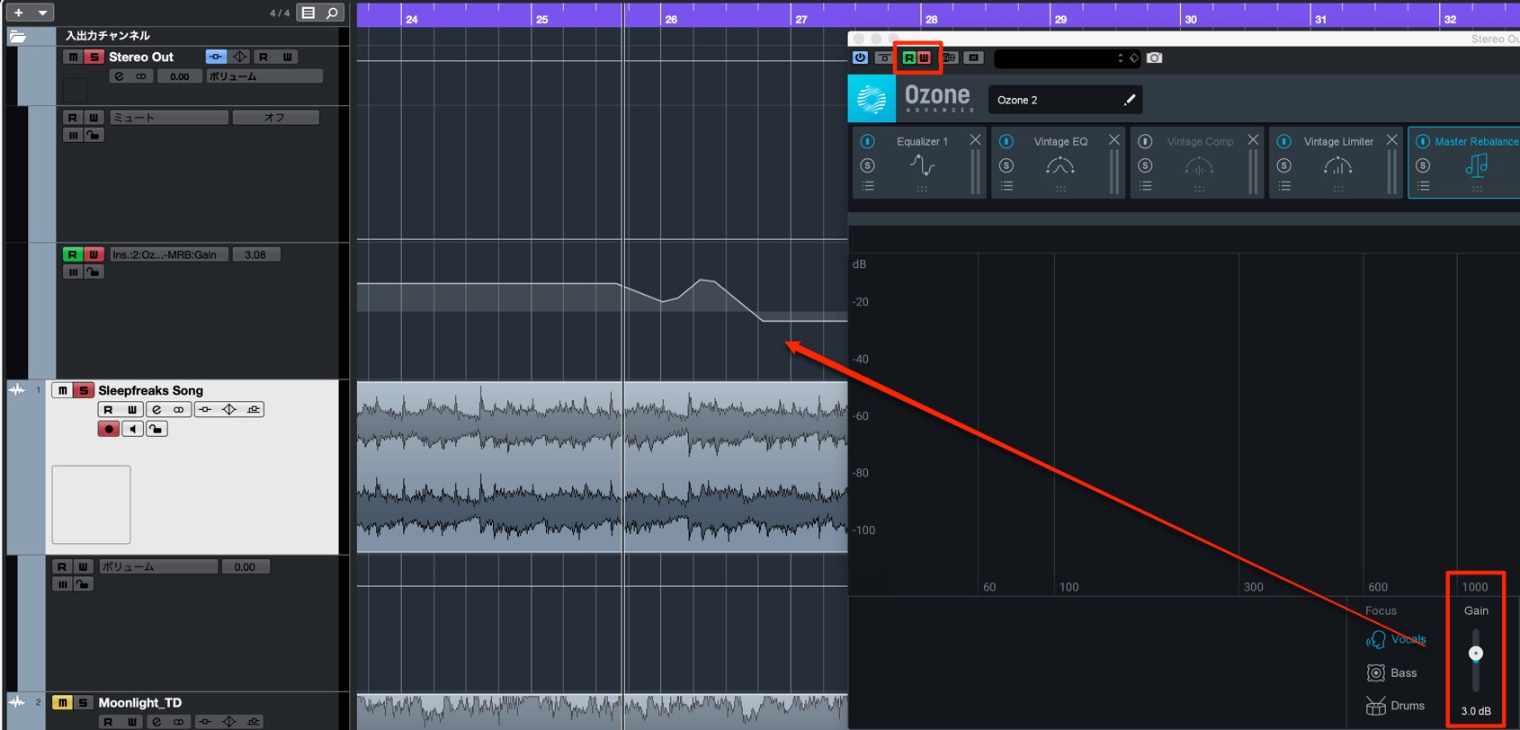Open Stereo Out ボリューム parameter dropdown

pos(264,76)
